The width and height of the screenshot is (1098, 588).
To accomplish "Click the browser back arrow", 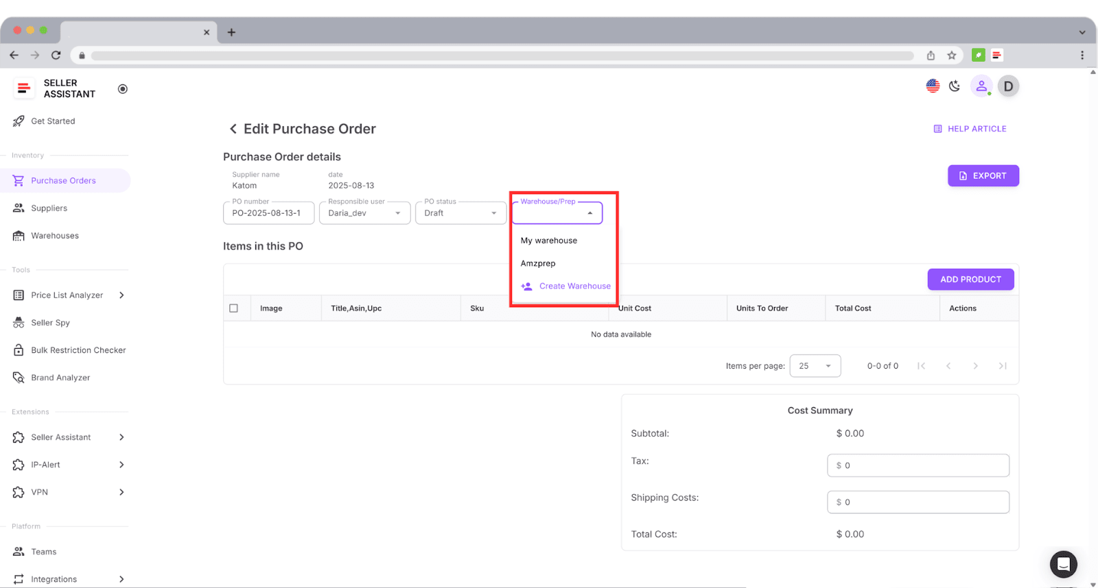I will click(x=14, y=56).
